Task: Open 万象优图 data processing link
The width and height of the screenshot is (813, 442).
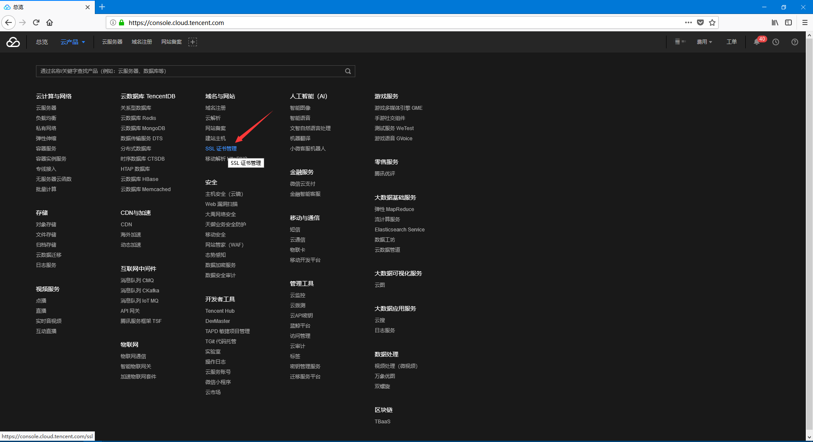Action: 385,376
